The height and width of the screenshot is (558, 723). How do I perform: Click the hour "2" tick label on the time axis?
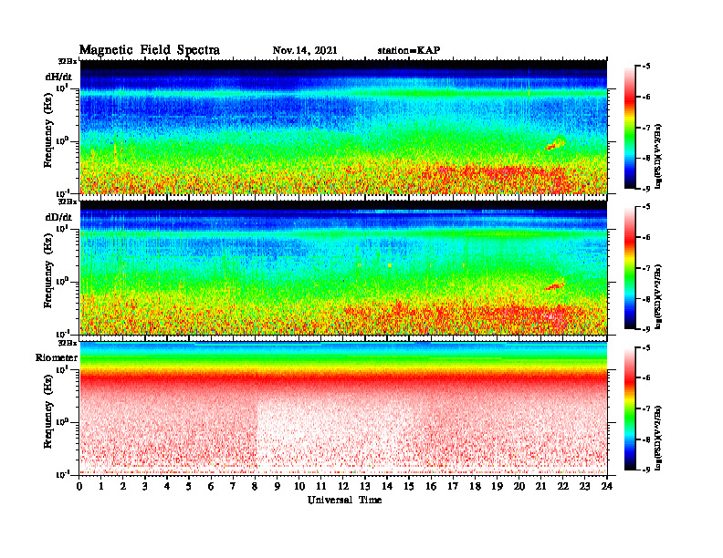pos(123,486)
